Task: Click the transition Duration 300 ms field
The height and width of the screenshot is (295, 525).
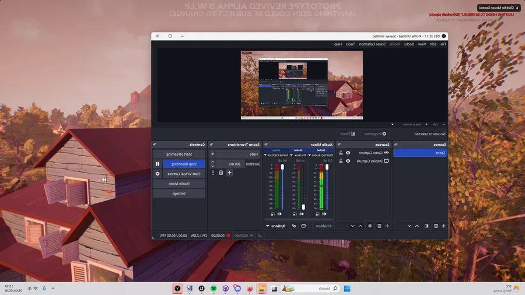Action: tap(230, 164)
